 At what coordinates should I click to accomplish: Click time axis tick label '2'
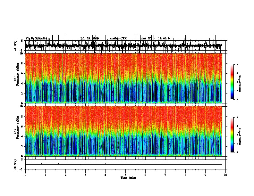(65, 175)
